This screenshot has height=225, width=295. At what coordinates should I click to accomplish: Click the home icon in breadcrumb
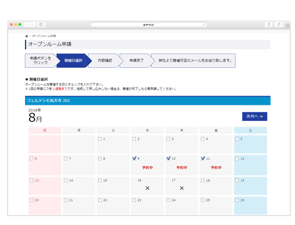coord(27,36)
